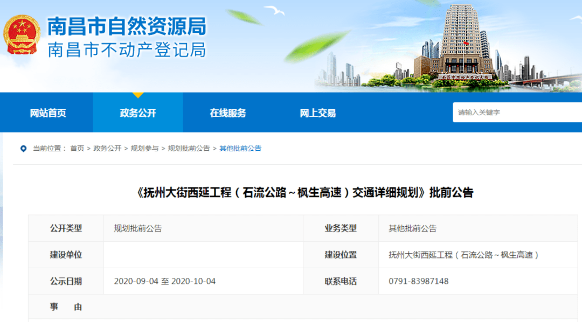Select the 事由 label cell
The width and height of the screenshot is (582, 322).
click(66, 307)
